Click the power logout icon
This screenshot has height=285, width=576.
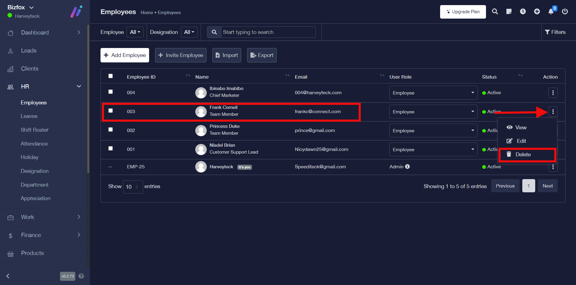565,12
